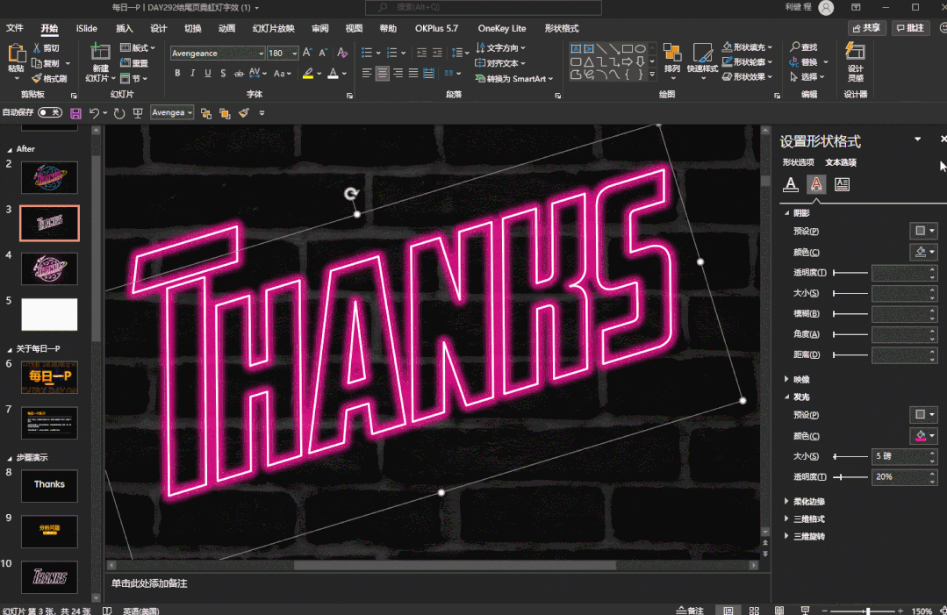Screen dimensions: 947x615
Task: Open the iSlide tab
Action: pos(86,28)
